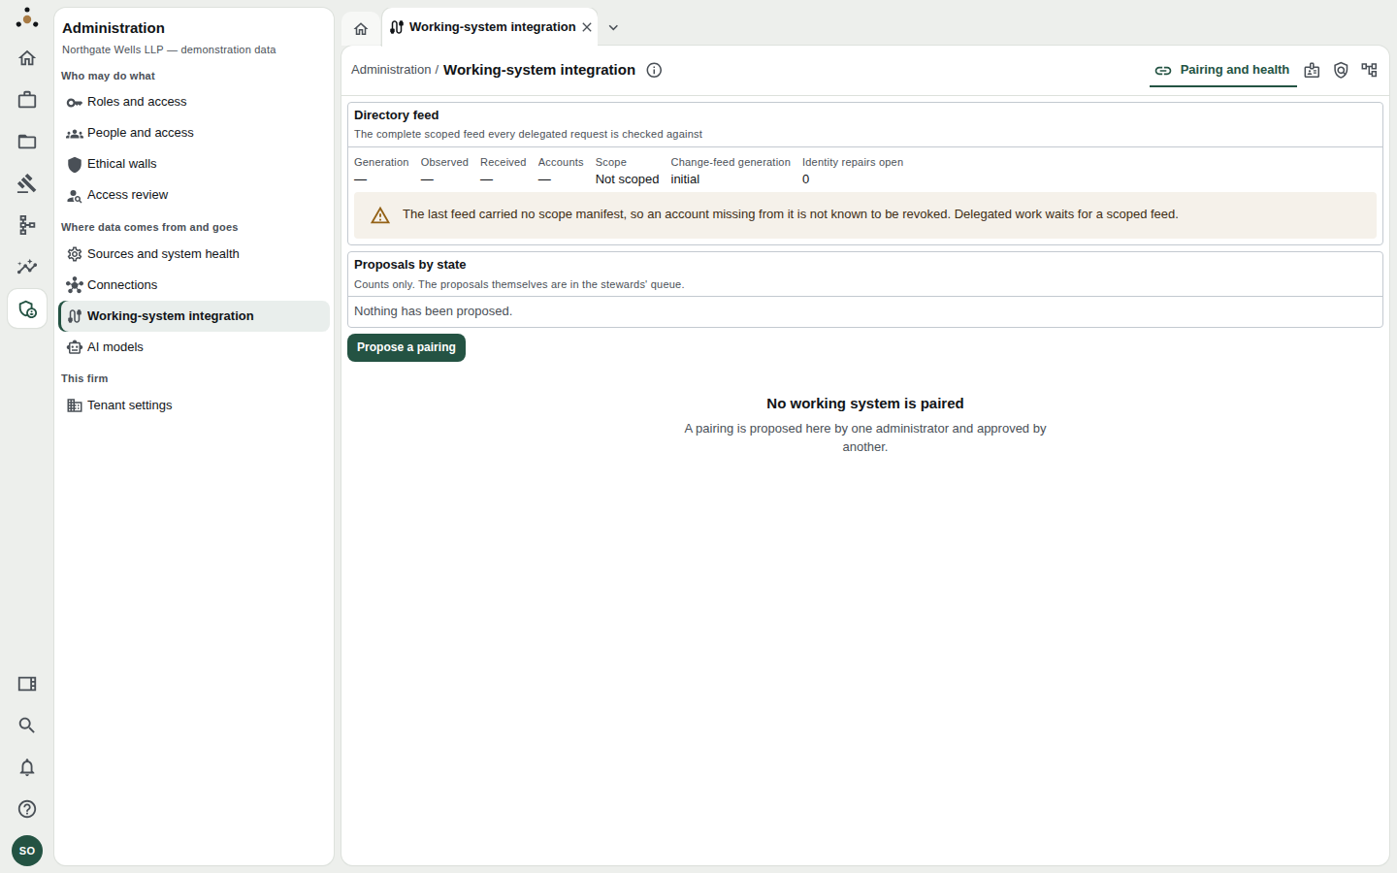This screenshot has width=1397, height=873.
Task: Click the 'Proposals by state' heading
Action: click(x=409, y=265)
